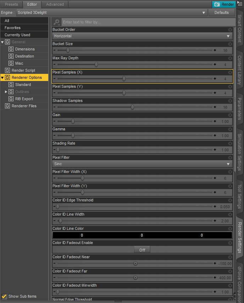Click the Shading Rate slider handle

[58, 150]
